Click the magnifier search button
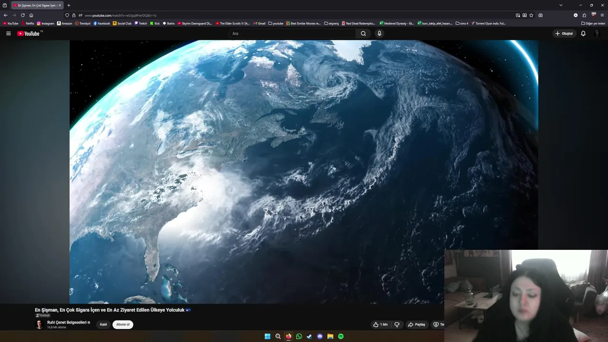This screenshot has height=342, width=608. point(363,34)
